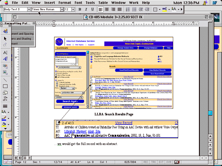
Task: Open the Apple menu
Action: click(6, 2)
